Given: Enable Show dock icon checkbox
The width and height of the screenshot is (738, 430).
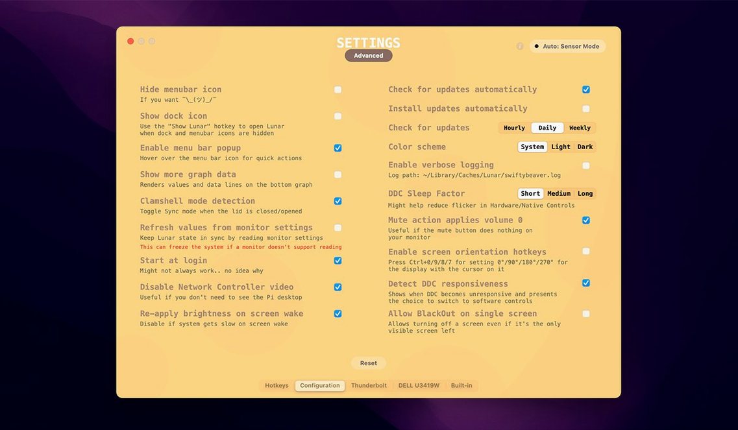Looking at the screenshot, I should [x=338, y=116].
